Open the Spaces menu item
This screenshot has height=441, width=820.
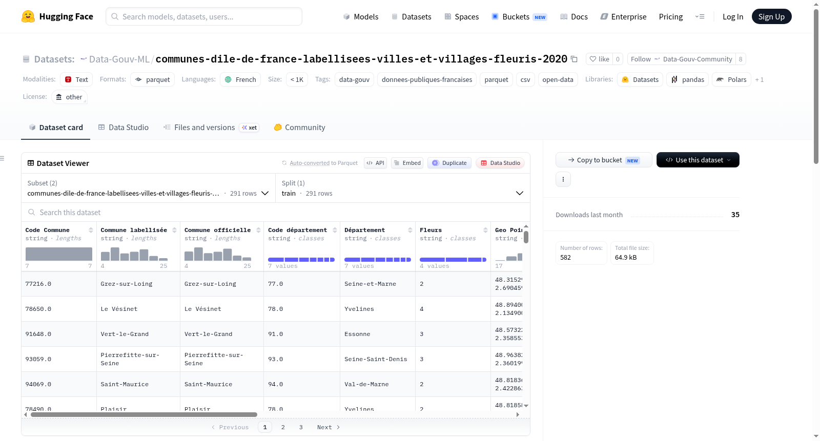[x=461, y=16]
